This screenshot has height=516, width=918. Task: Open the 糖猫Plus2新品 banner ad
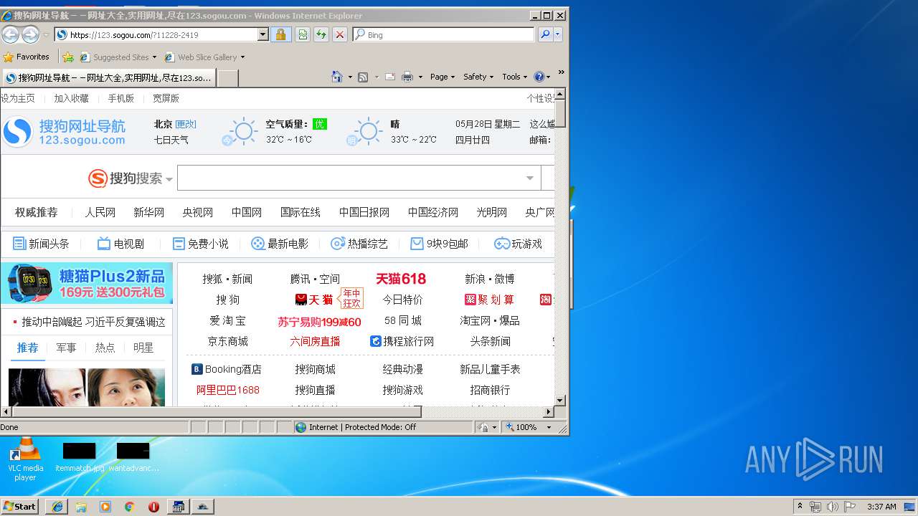pyautogui.click(x=87, y=283)
